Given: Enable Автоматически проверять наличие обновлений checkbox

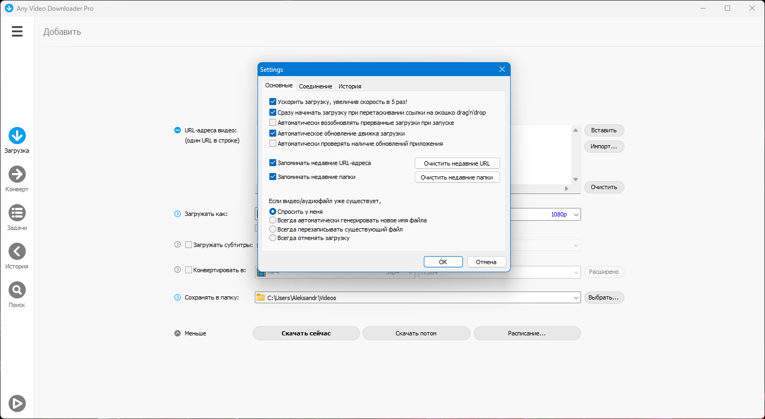Looking at the screenshot, I should pos(273,144).
